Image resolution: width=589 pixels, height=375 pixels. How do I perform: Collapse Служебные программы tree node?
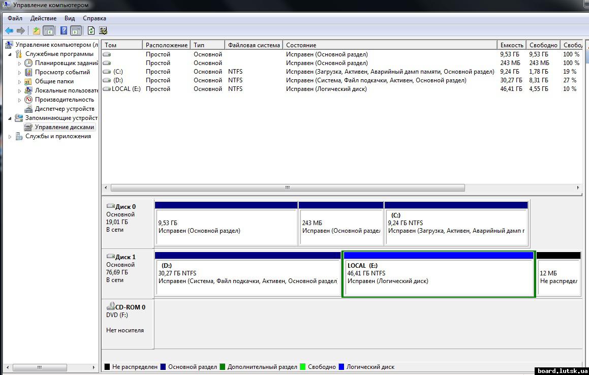11,54
